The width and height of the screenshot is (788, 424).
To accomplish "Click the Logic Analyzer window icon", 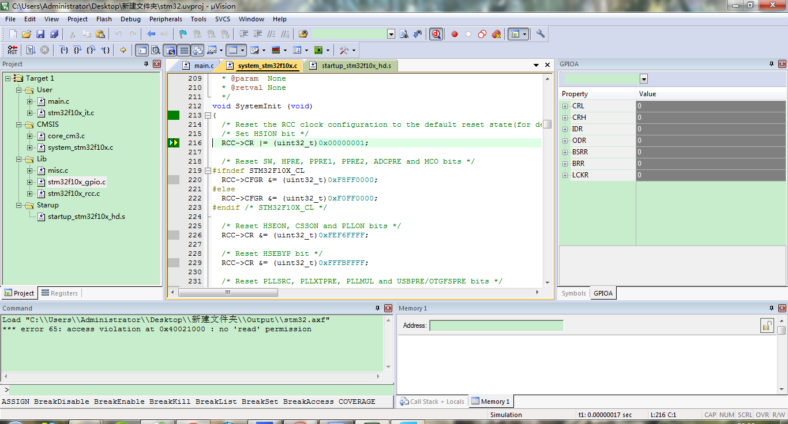I will coord(276,50).
